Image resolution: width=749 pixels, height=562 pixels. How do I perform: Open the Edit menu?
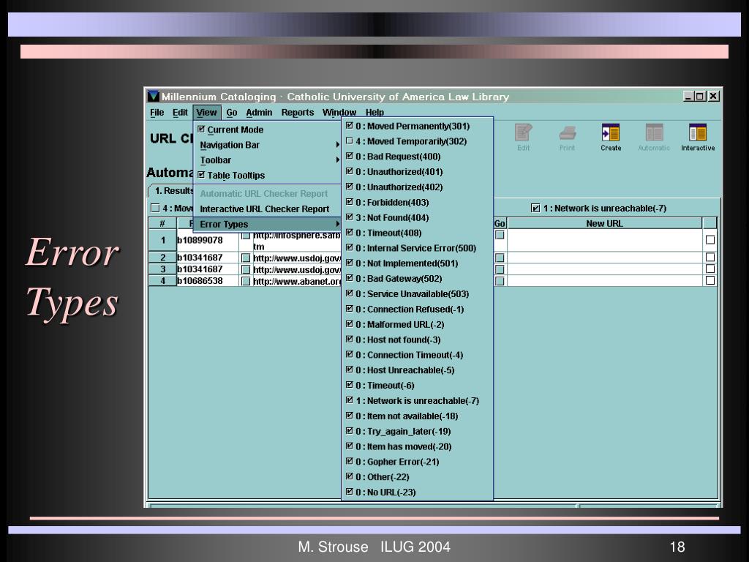180,112
